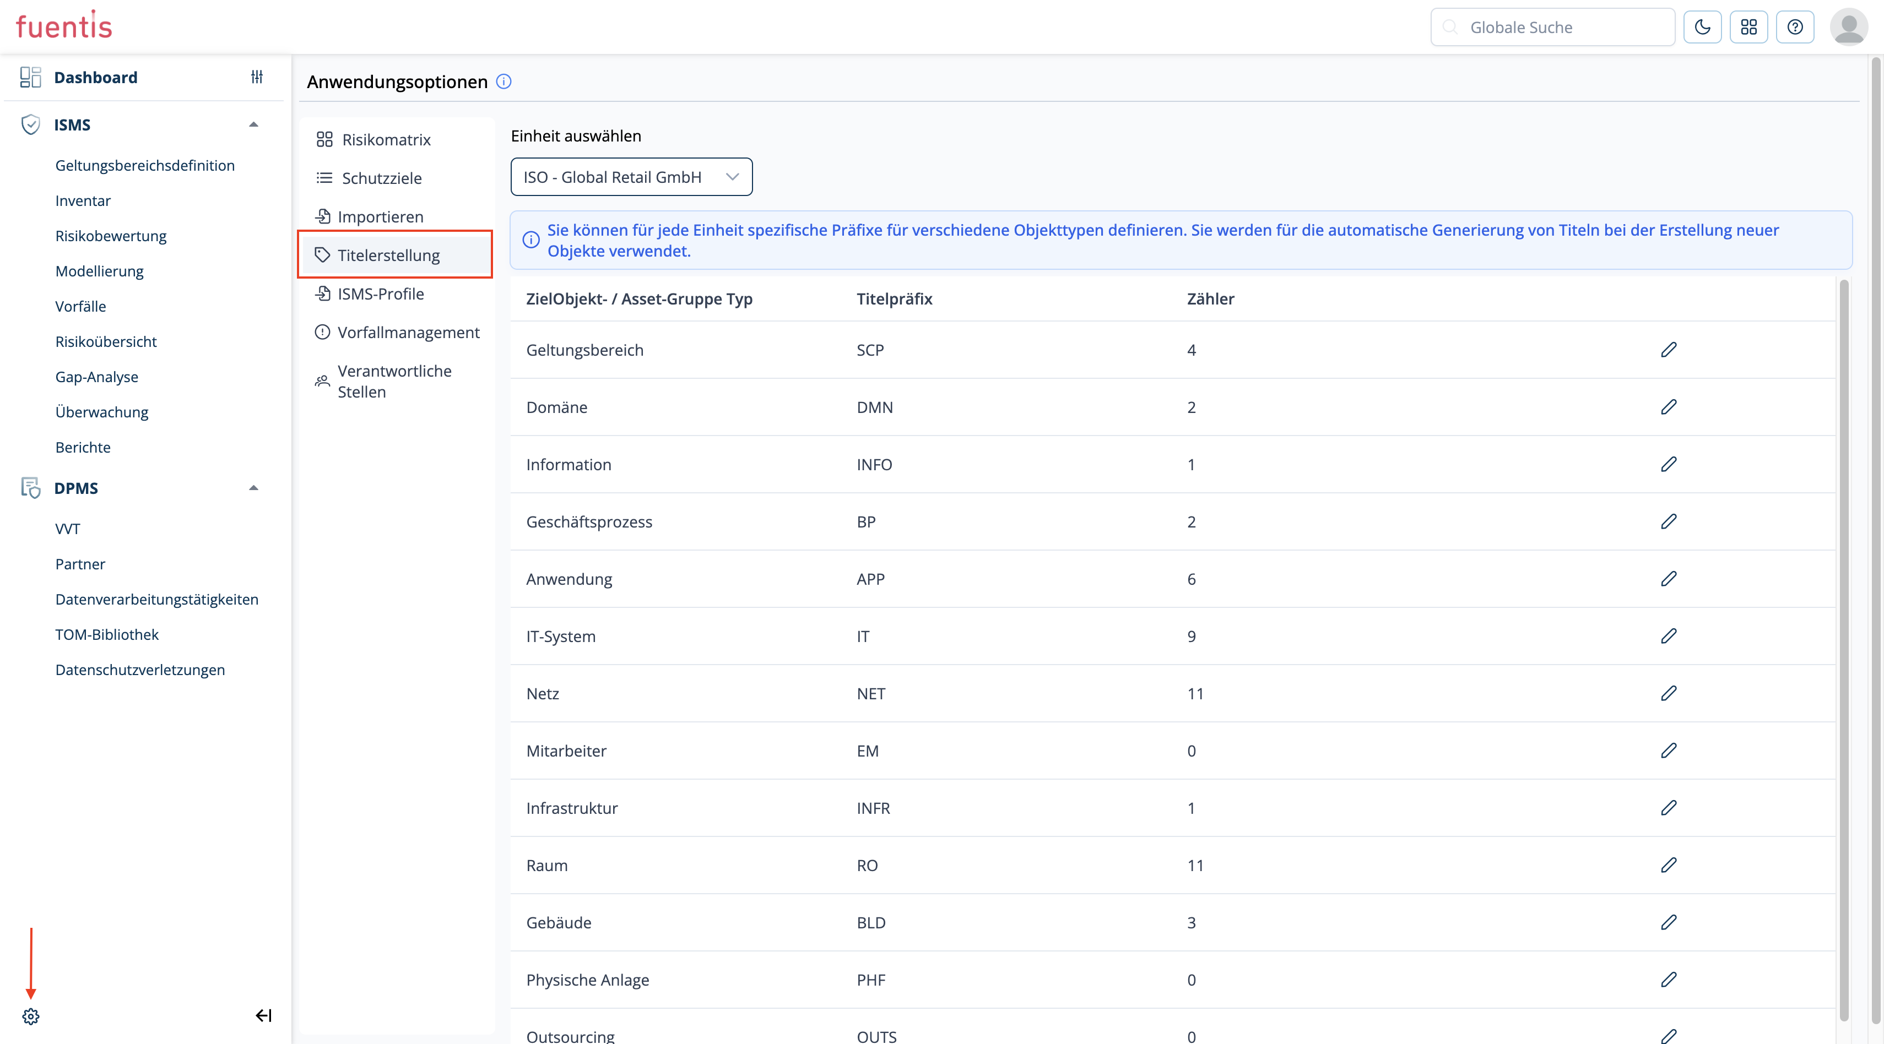Click the help question mark icon
Screen dimensions: 1884x1044
[1795, 27]
